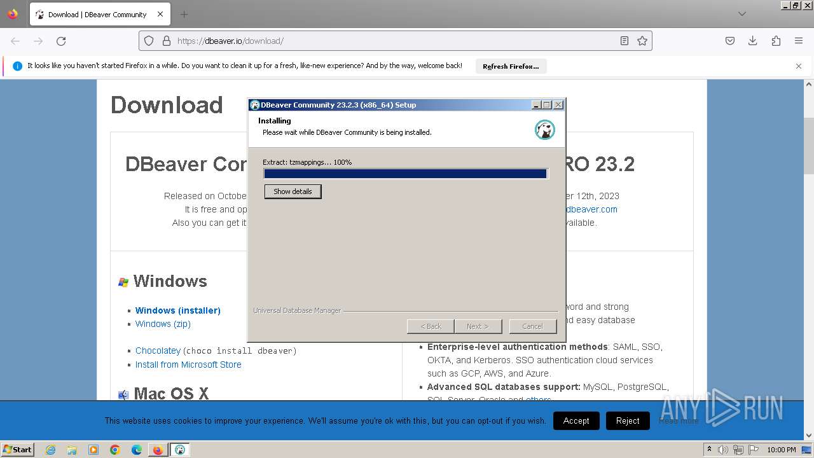Image resolution: width=814 pixels, height=458 pixels.
Task: Click the shield tracking protection icon
Action: pos(149,41)
